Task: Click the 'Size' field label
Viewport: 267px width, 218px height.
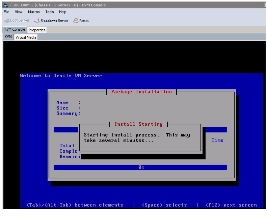Action: [x=62, y=108]
